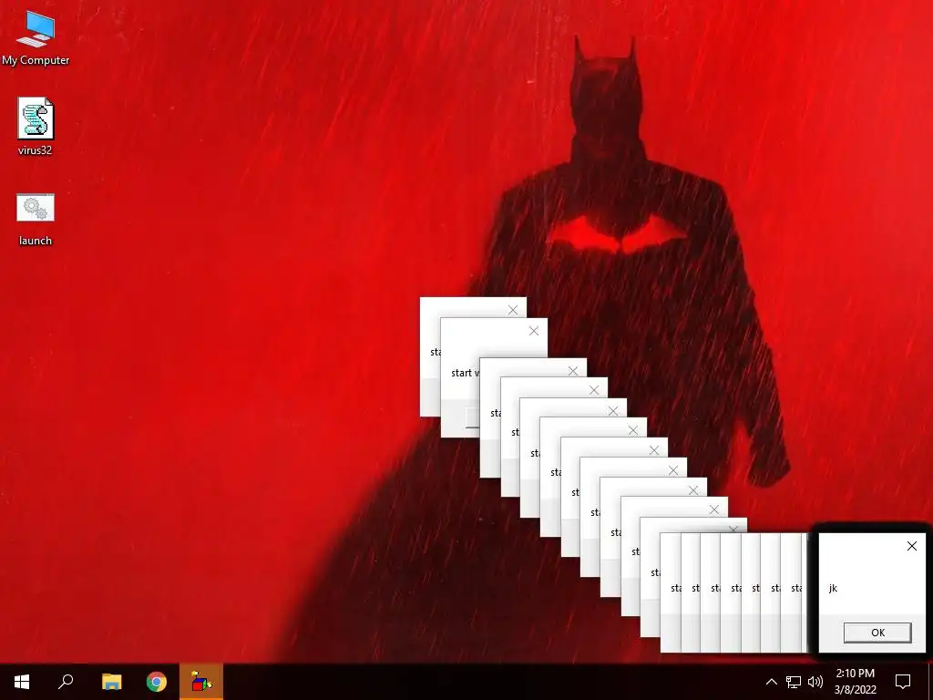
Task: Click the 'jk' message text
Action: tap(833, 588)
